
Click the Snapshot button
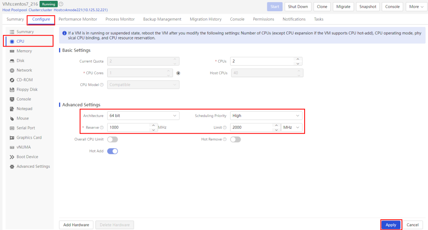pyautogui.click(x=368, y=7)
